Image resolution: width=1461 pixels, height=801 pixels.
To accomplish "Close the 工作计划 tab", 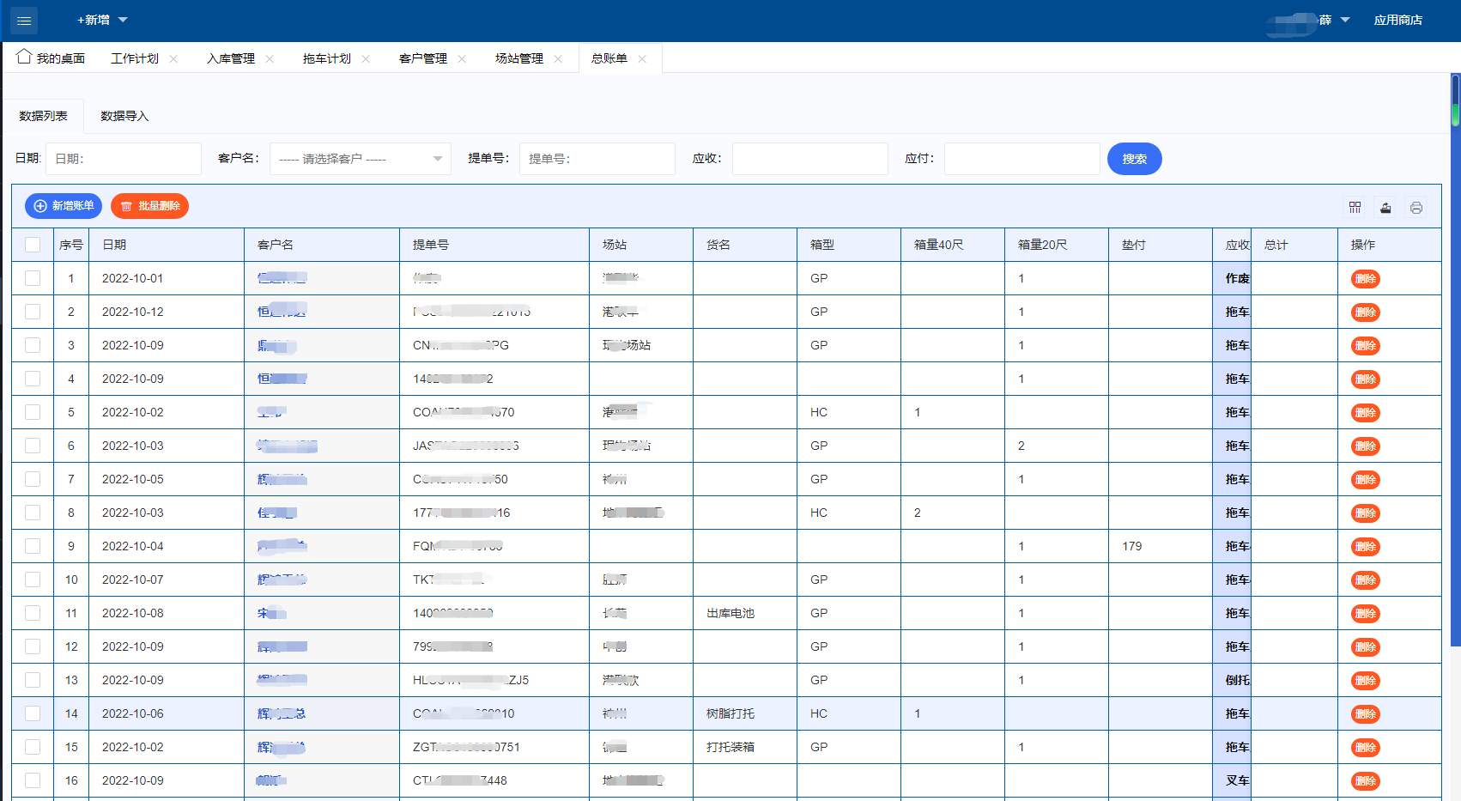I will pyautogui.click(x=173, y=59).
